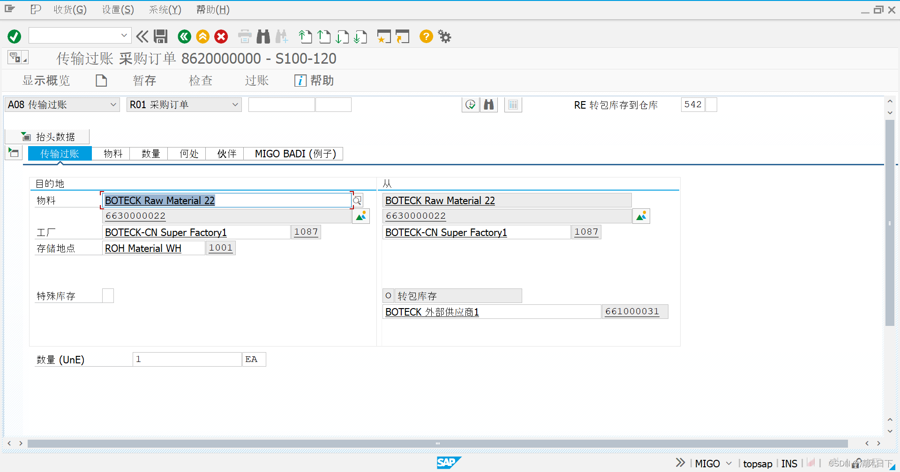Click the 特殊库存 indicator field
900x472 pixels.
[x=108, y=295]
